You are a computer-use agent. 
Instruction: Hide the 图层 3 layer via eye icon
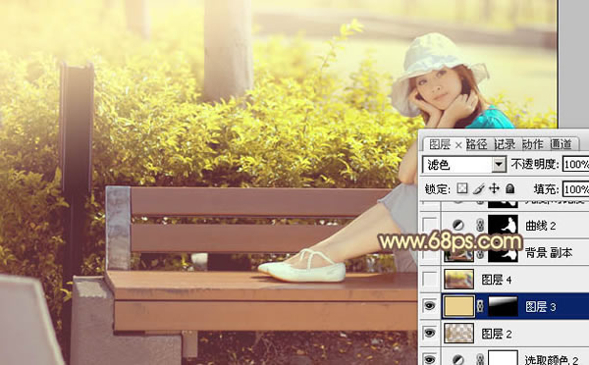(x=429, y=306)
